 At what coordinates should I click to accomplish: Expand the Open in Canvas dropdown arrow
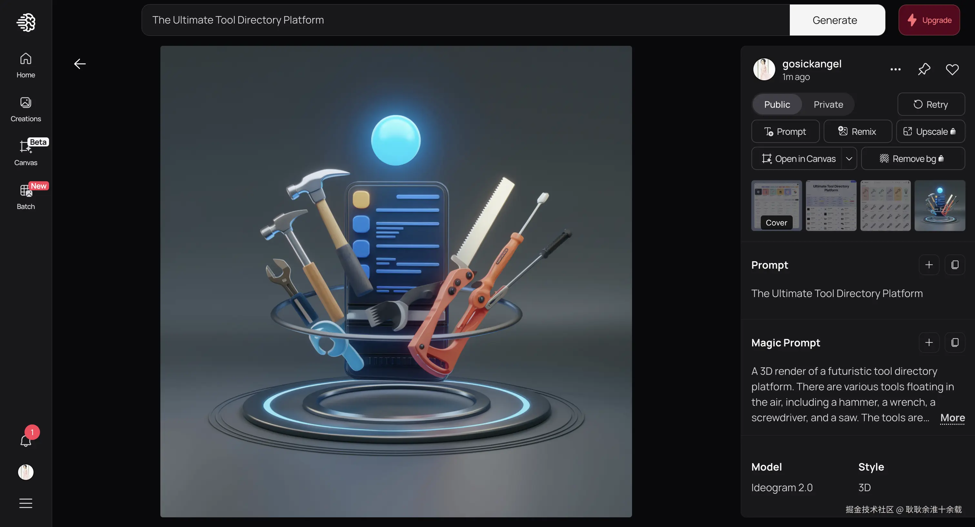coord(849,158)
